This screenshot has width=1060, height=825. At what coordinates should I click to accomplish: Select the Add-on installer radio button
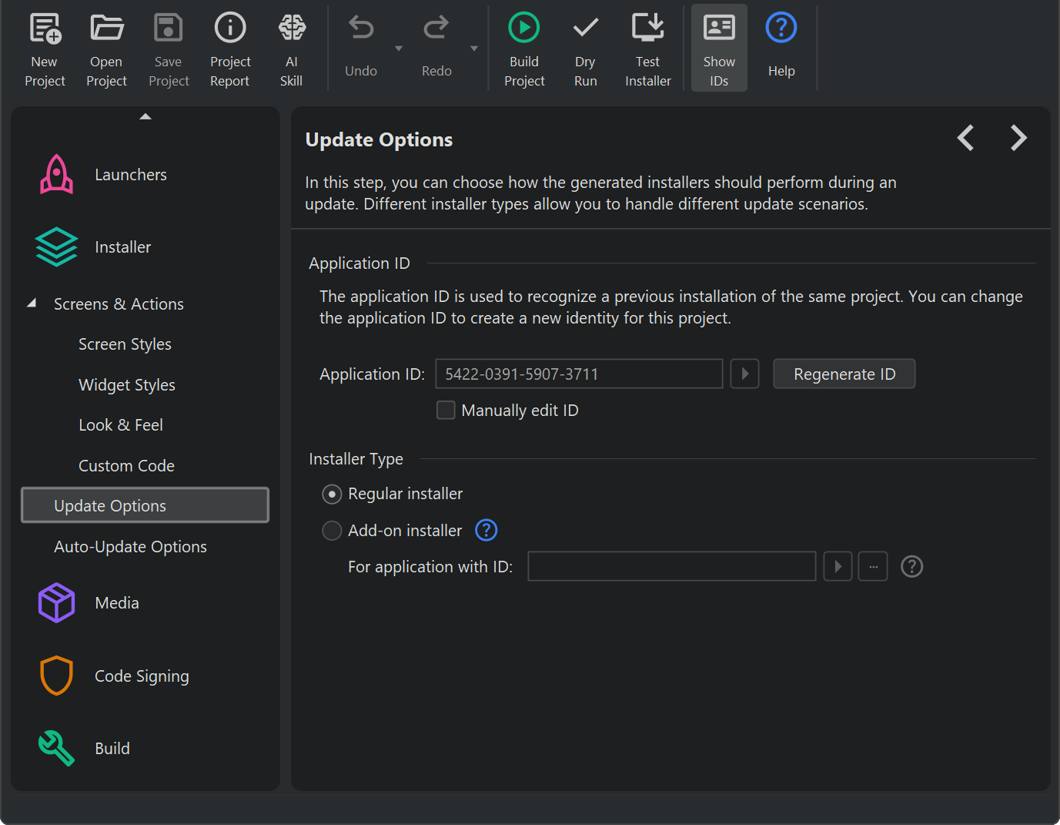[x=332, y=531]
